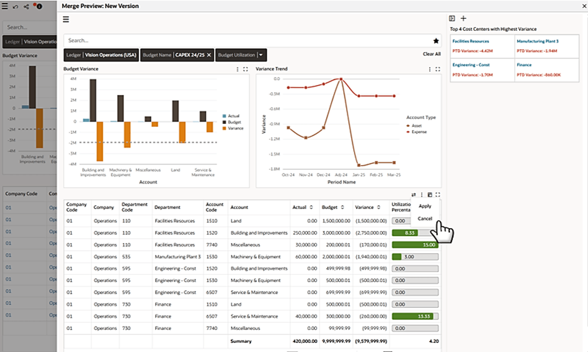Sort the table by Variance column

378,208
